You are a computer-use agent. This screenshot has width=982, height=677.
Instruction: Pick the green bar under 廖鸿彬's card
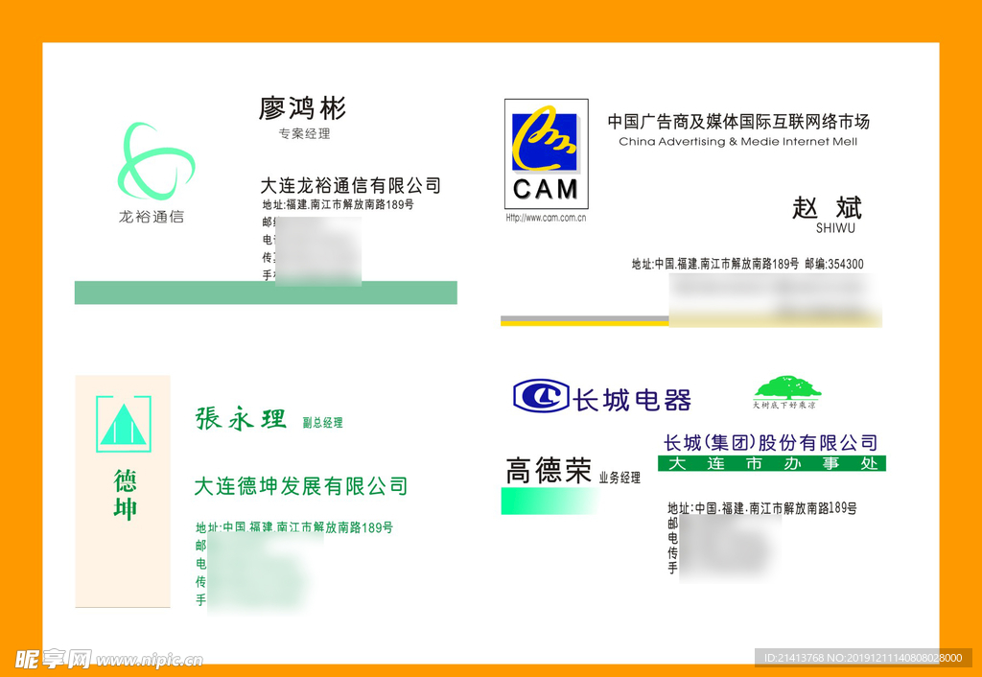[266, 292]
